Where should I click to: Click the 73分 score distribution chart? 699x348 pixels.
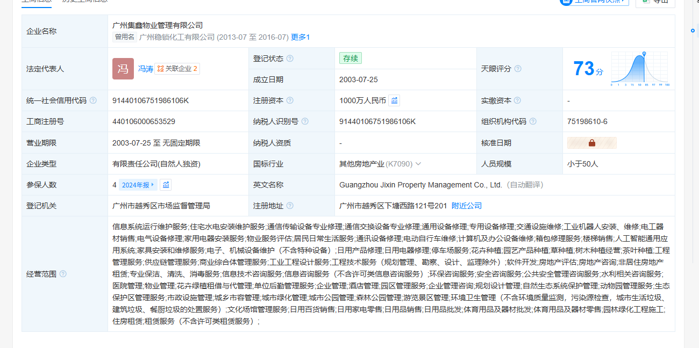(639, 69)
